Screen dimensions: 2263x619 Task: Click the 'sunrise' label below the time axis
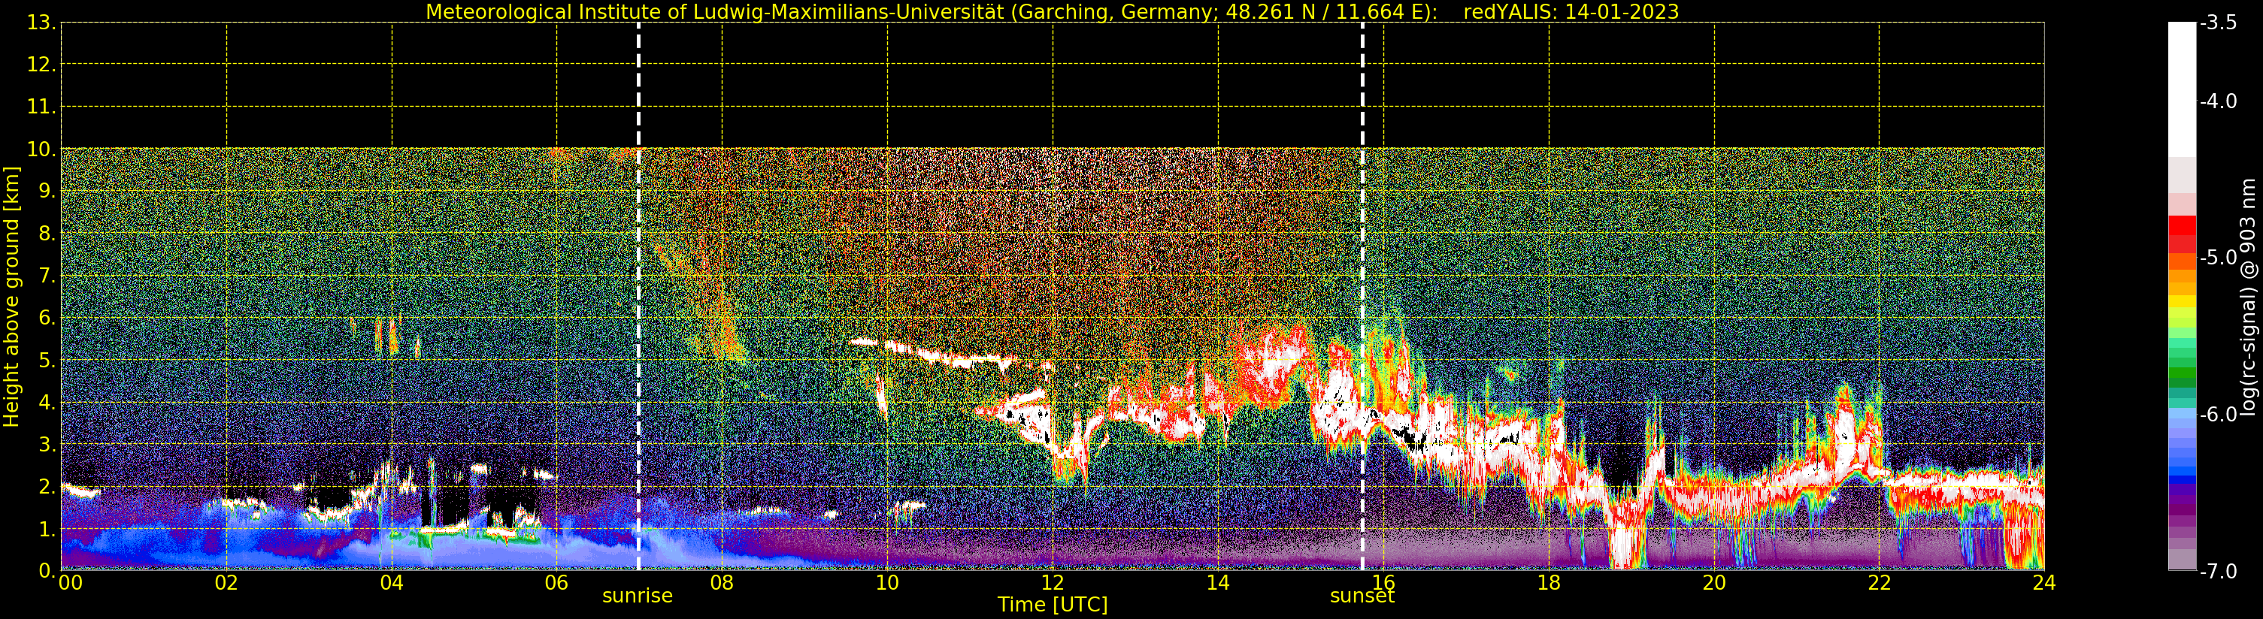coord(637,595)
